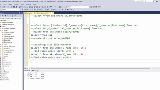This screenshot has height=90, width=160.
Task: Click the Undo arrow icon
Action: point(51,7)
